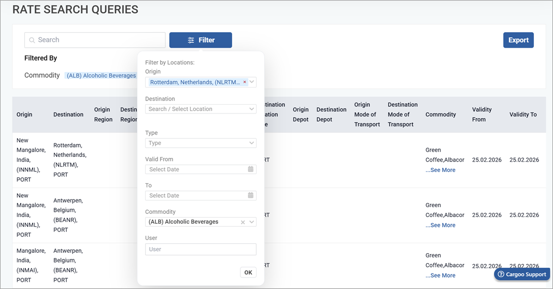Open the To date calendar icon
This screenshot has width=553, height=289.
pyautogui.click(x=250, y=195)
